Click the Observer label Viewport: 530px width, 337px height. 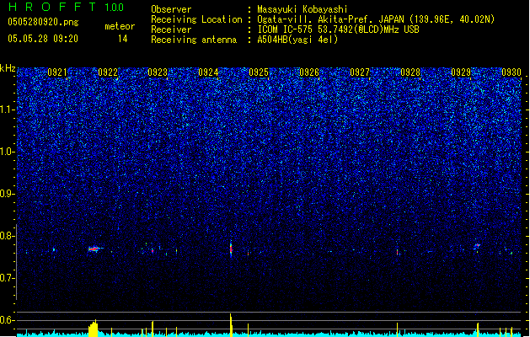(171, 9)
